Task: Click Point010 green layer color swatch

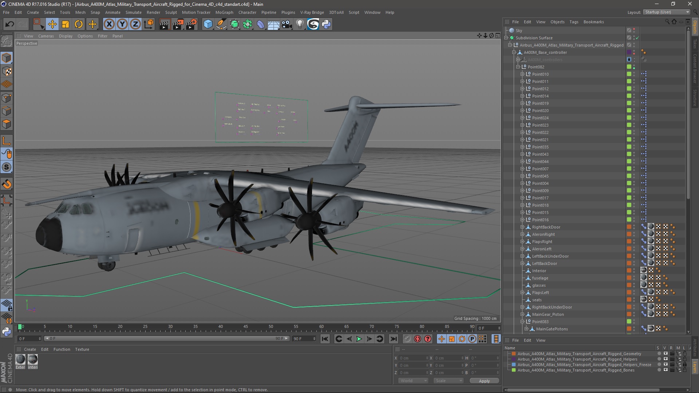Action: click(x=629, y=74)
